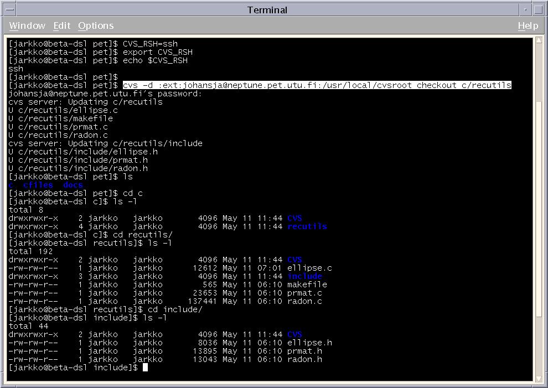The height and width of the screenshot is (388, 548).
Task: Click 'U c/recutils/radon.c' line
Action: [58, 135]
